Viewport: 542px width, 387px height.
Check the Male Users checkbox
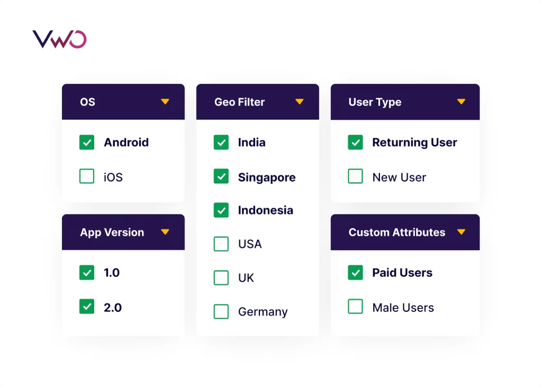click(356, 307)
